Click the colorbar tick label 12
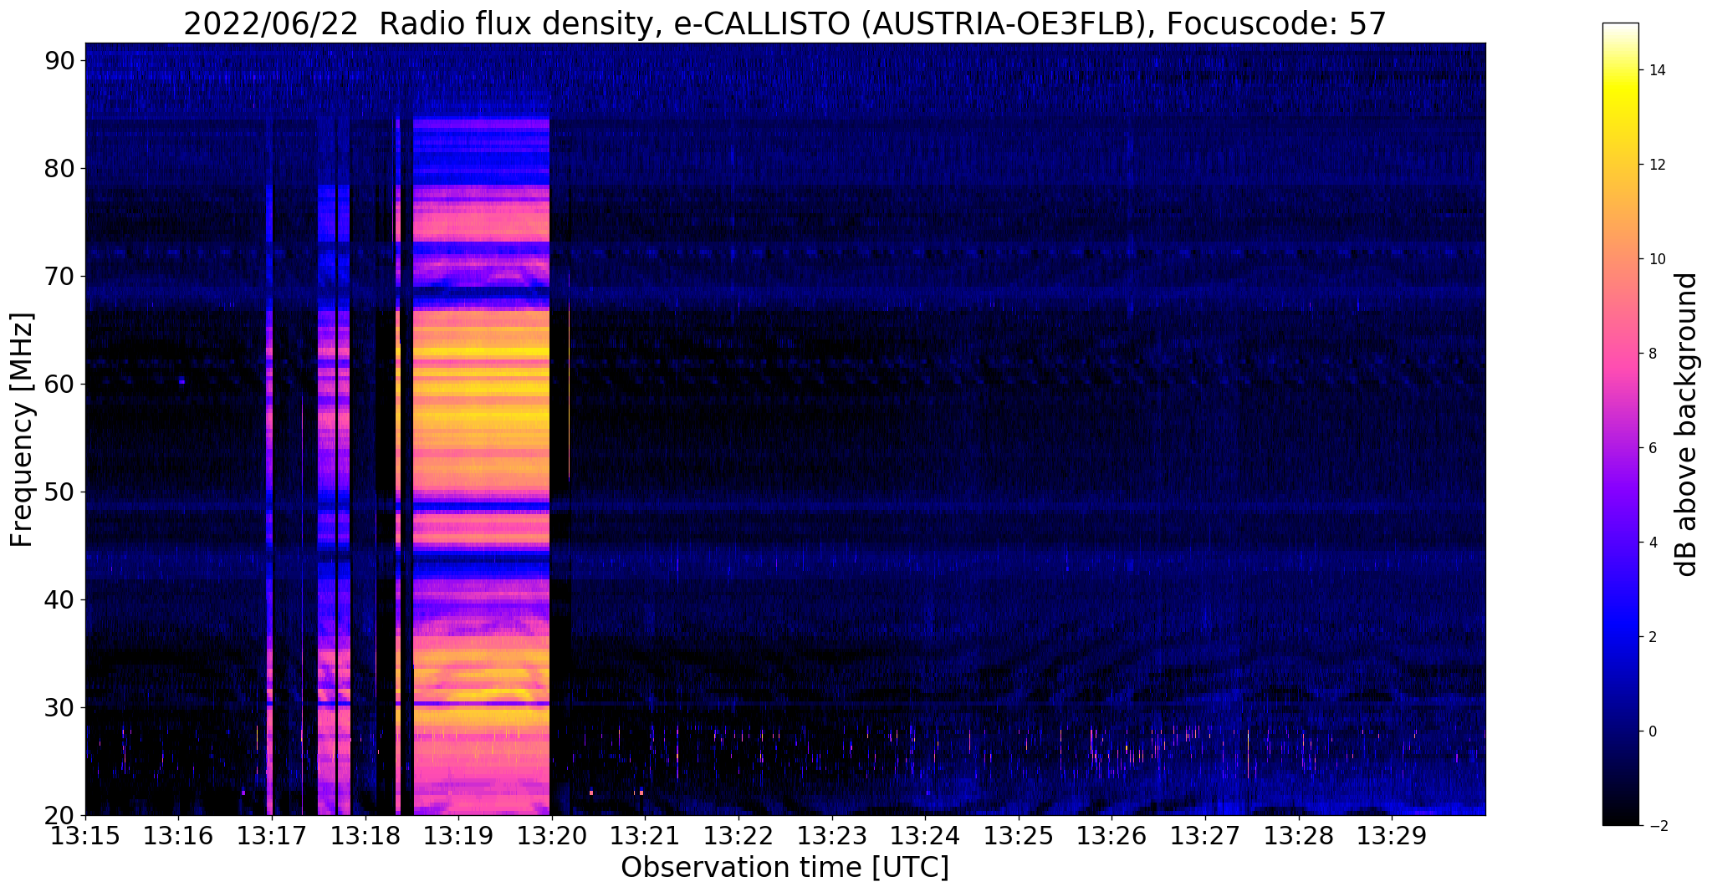Viewport: 1712px width, 892px height. pos(1657,165)
